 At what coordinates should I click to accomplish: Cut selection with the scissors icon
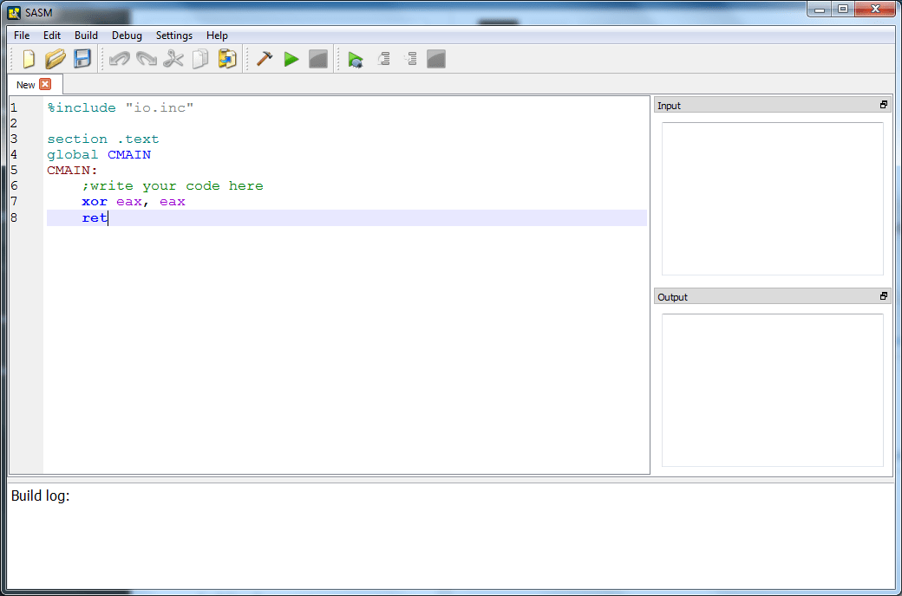pos(173,59)
